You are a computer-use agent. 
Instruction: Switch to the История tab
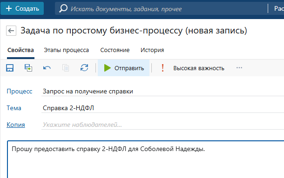[x=152, y=50]
